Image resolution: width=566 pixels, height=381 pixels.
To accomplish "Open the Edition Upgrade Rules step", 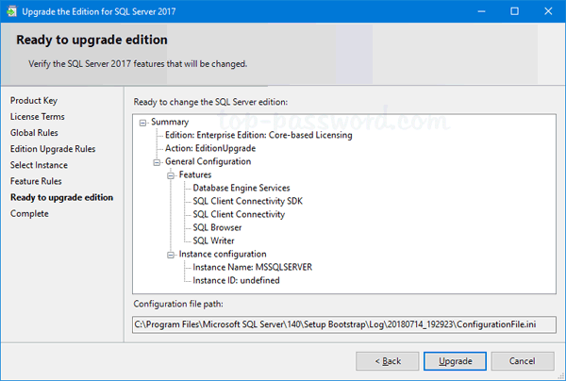I will pos(53,149).
